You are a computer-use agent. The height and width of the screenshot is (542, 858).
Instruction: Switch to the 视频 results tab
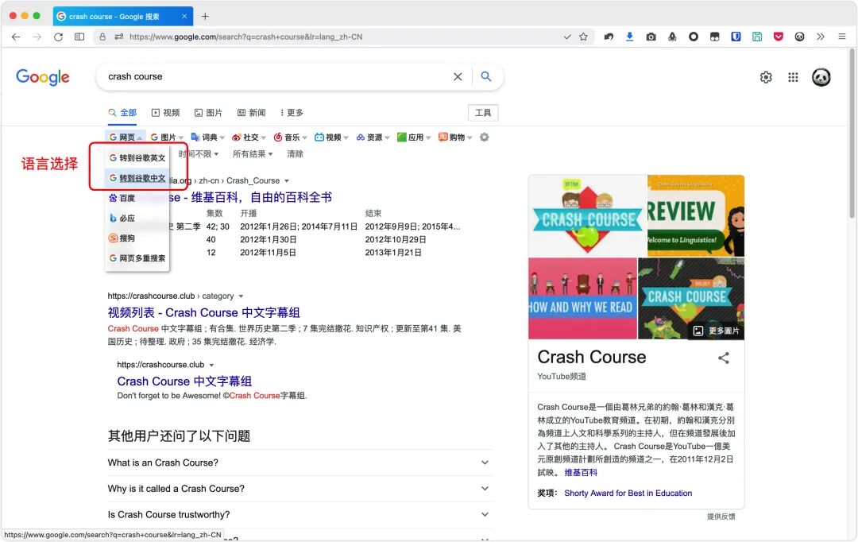click(166, 113)
